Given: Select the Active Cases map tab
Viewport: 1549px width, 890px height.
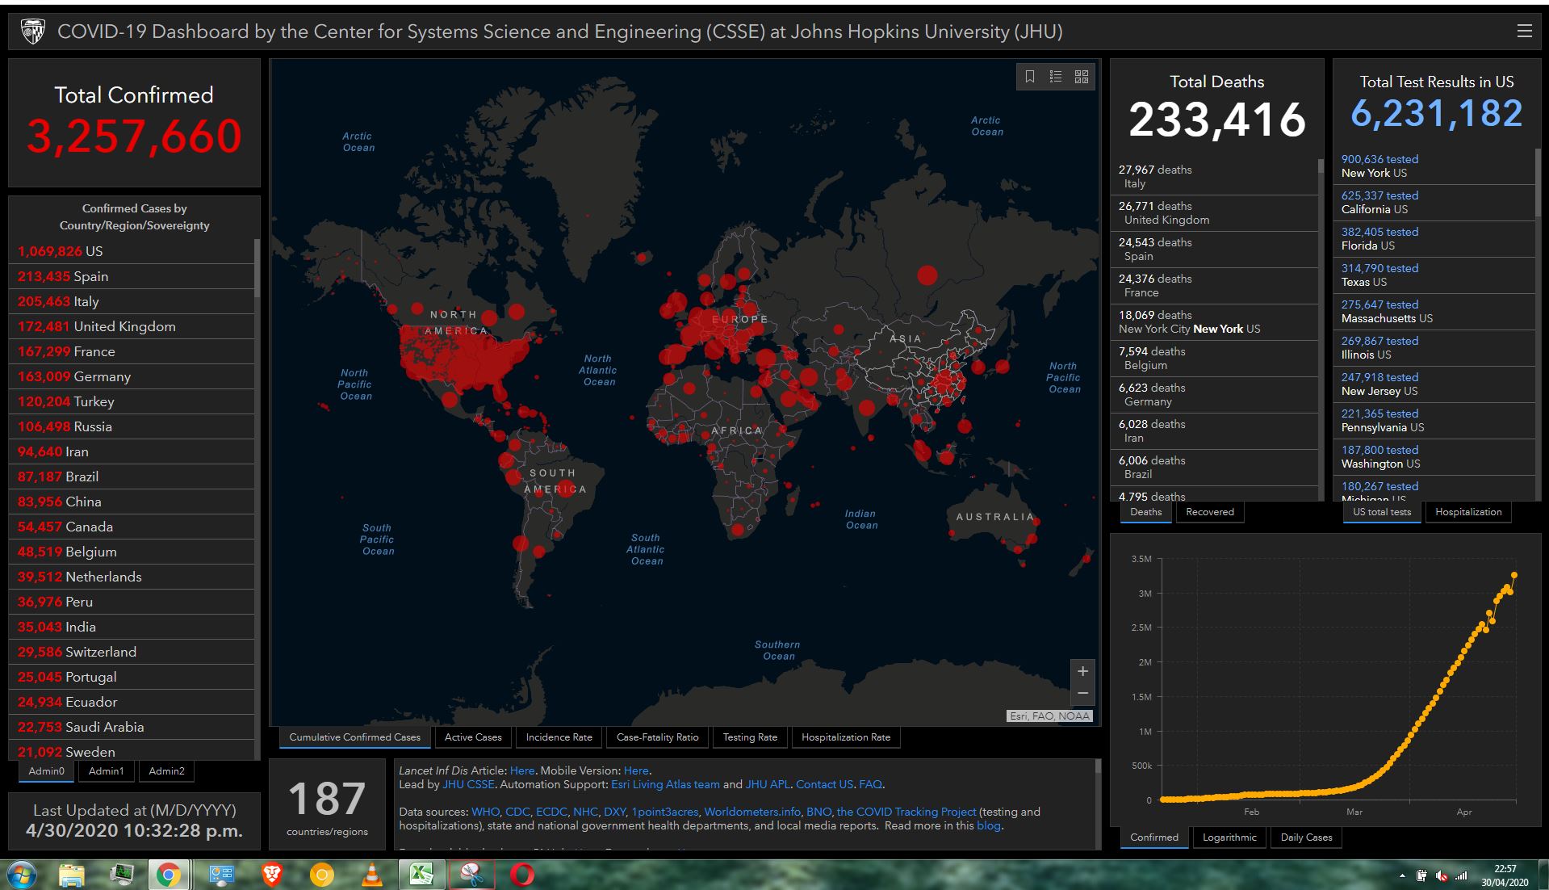Looking at the screenshot, I should pyautogui.click(x=473, y=737).
